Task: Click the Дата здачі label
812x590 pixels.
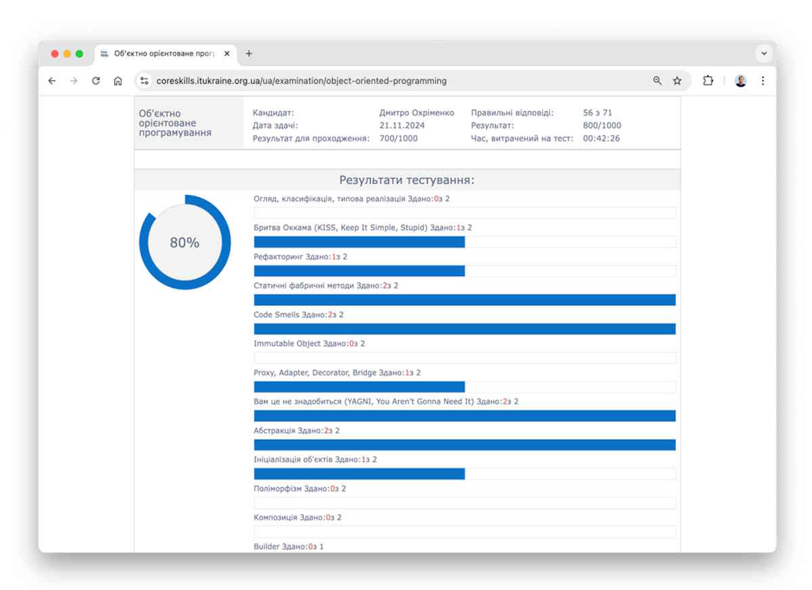Action: click(275, 125)
